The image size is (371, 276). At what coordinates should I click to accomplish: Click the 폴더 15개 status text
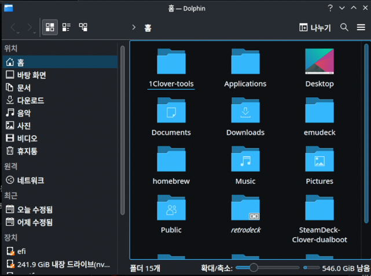tap(145, 268)
